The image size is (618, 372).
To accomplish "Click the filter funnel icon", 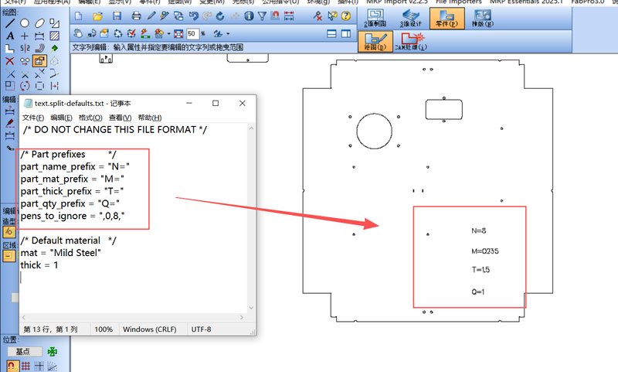I will click(x=262, y=16).
